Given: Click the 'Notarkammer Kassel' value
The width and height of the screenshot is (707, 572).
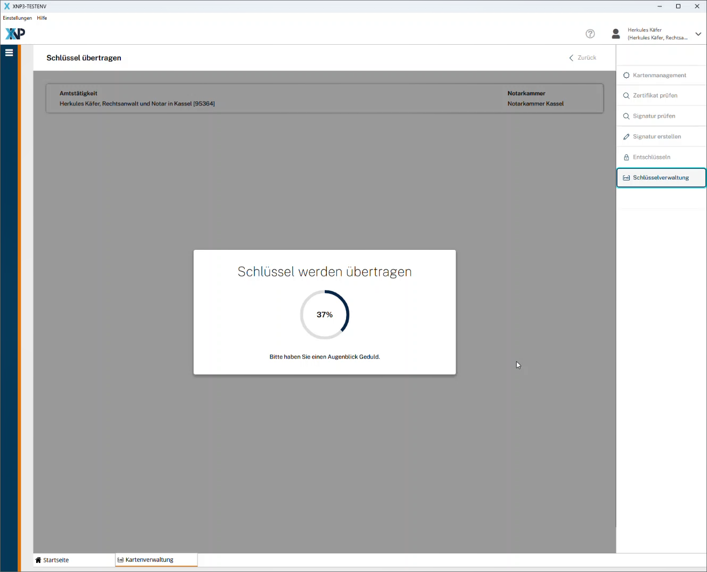Looking at the screenshot, I should coord(536,104).
